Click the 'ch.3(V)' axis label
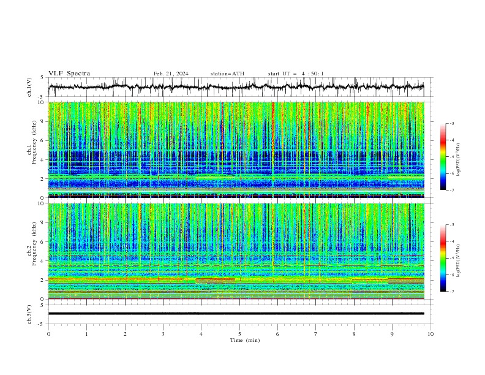Viewport: 485px width, 375px height. 29,314
